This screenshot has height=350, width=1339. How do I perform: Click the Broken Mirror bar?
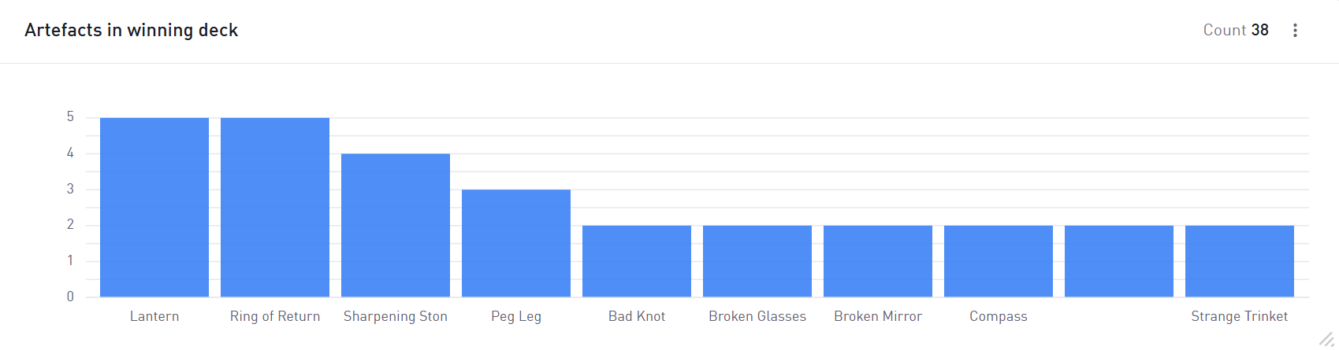tap(878, 261)
